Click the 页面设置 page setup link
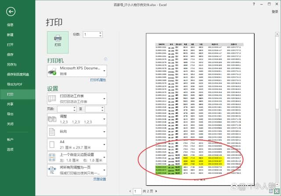The height and width of the screenshot is (196, 281). pos(99,179)
